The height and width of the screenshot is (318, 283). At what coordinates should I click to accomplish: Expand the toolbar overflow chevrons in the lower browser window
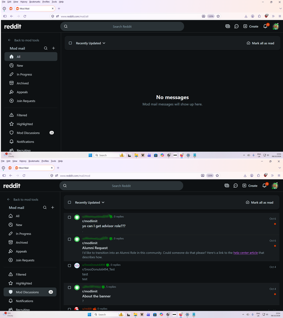tap(272, 175)
